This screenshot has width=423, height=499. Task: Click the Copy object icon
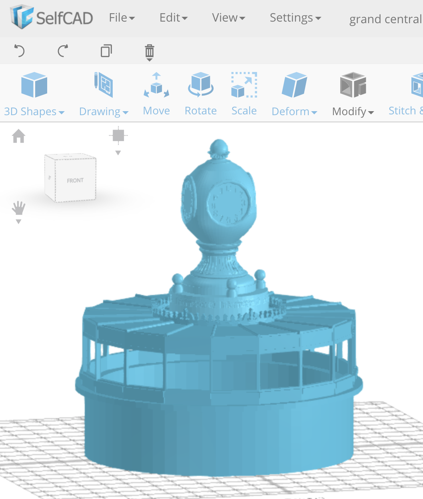106,51
